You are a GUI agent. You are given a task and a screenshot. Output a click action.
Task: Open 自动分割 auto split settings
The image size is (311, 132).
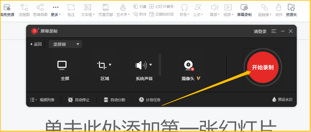coord(114,100)
